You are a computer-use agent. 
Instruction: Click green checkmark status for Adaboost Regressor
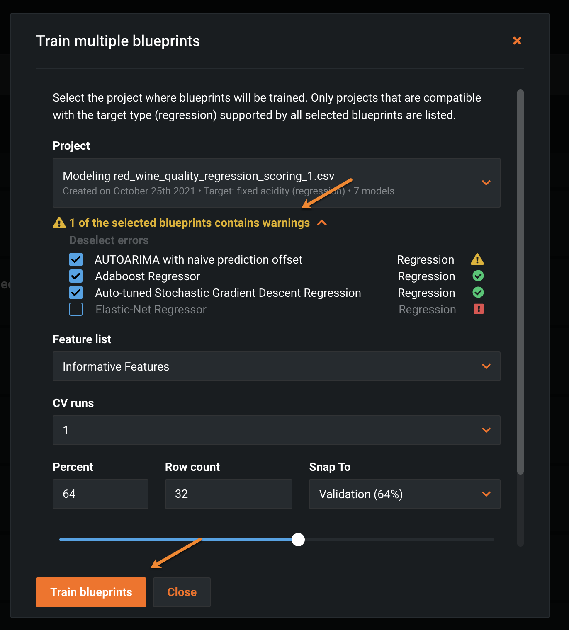478,276
